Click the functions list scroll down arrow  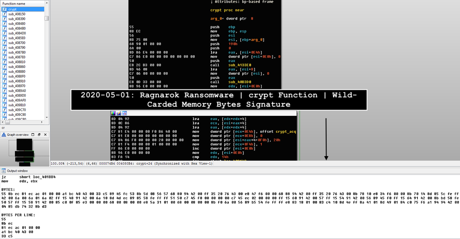[x=47, y=117]
